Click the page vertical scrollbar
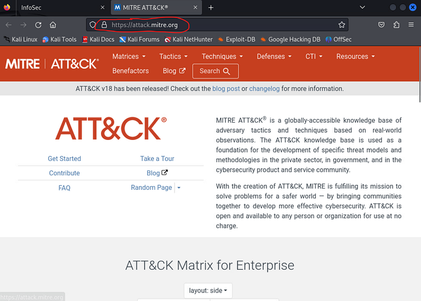The height and width of the screenshot is (301, 421). coord(420,74)
